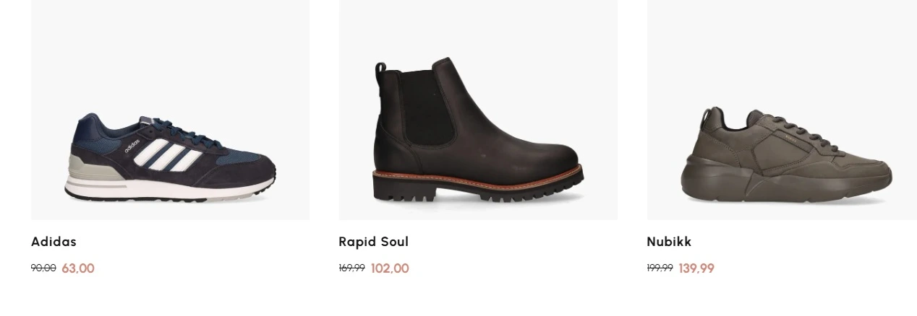Click the lugged black sole of the boot
Viewport: 917px width, 316px height.
(477, 189)
